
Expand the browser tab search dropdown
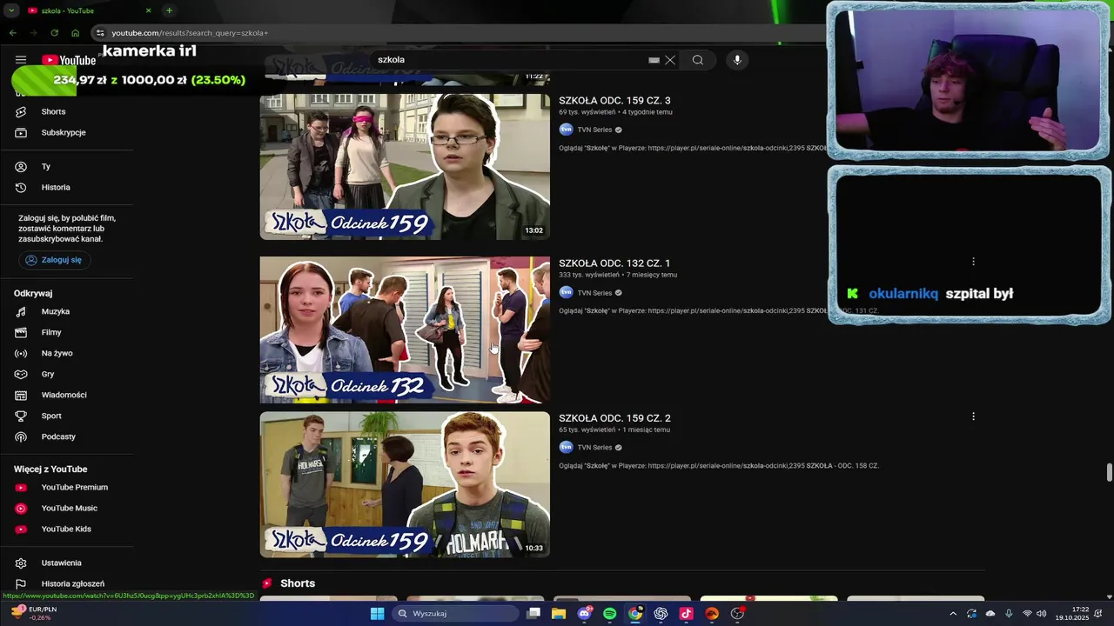12,10
